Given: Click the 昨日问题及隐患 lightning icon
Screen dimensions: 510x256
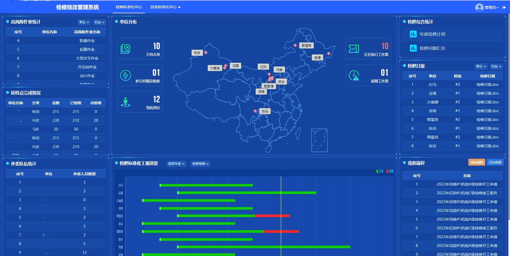Looking at the screenshot, I should click(125, 75).
